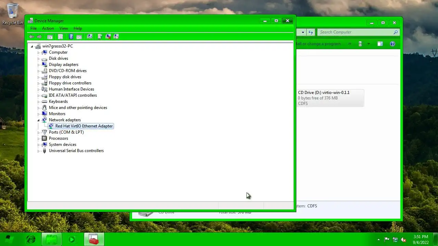Select Mice and other pointing devices row

78,108
